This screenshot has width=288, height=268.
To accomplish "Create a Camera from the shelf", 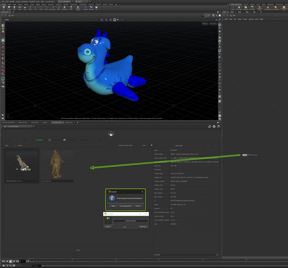I will tap(233, 8).
